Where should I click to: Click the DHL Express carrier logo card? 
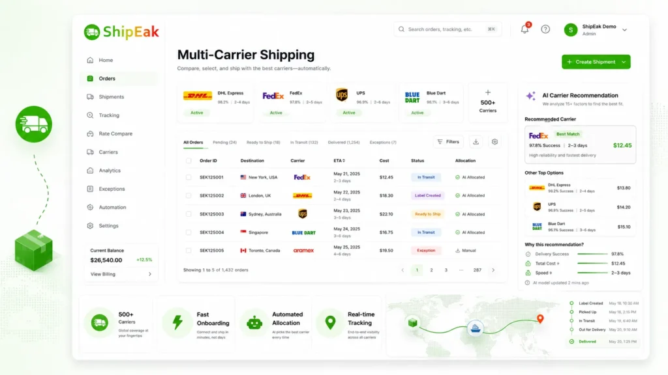coord(215,102)
